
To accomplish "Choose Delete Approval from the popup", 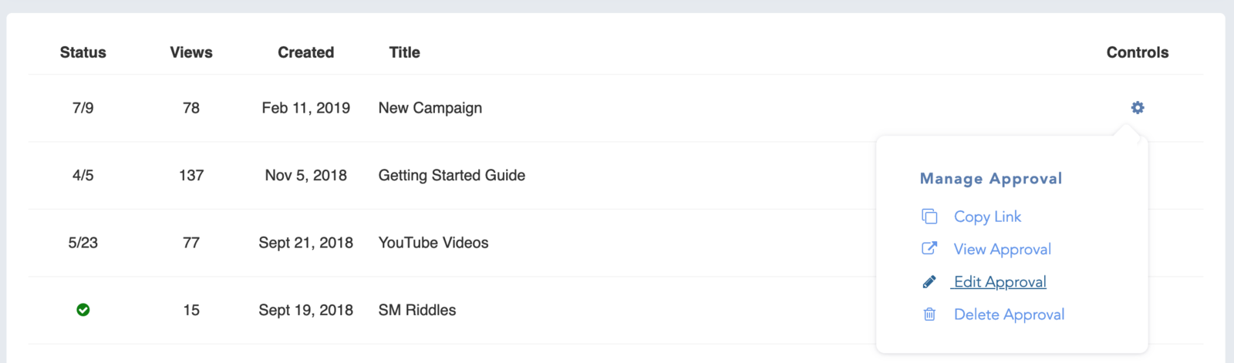I will point(1009,314).
